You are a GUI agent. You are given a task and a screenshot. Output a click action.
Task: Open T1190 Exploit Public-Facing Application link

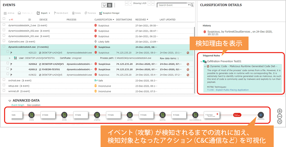[x=228, y=90]
